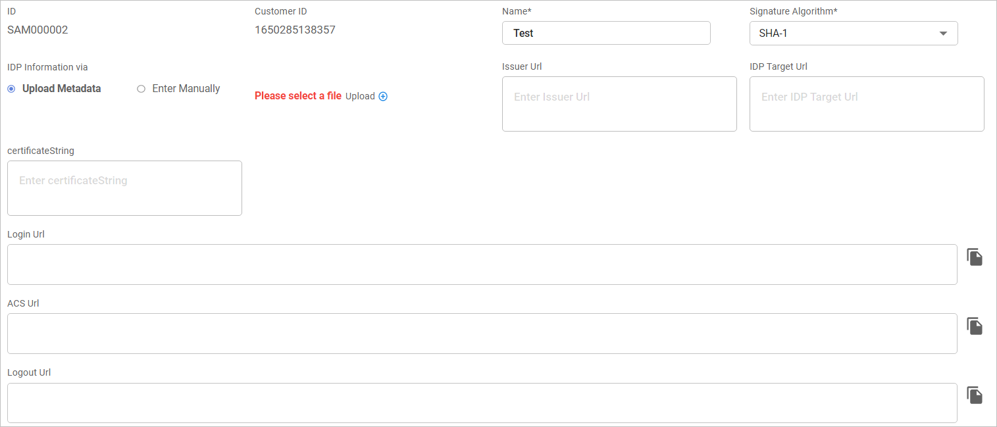Screen dimensions: 997x427
Task: Copy the ACS Url value
Action: coord(975,326)
